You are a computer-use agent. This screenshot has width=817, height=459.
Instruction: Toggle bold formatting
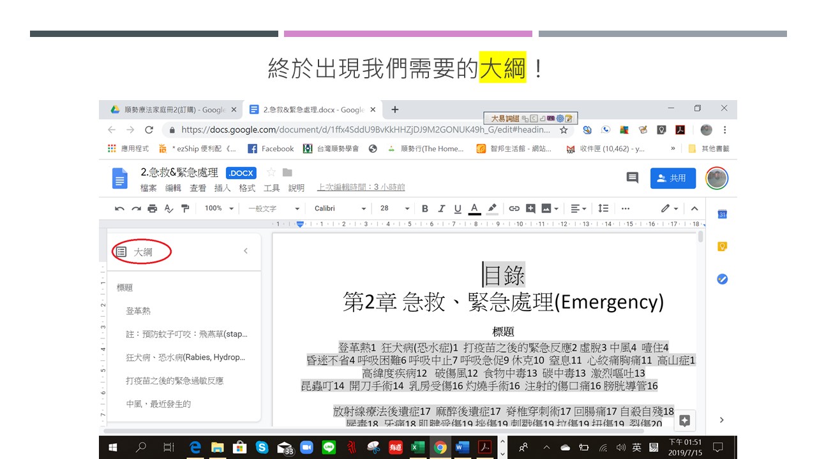click(425, 208)
